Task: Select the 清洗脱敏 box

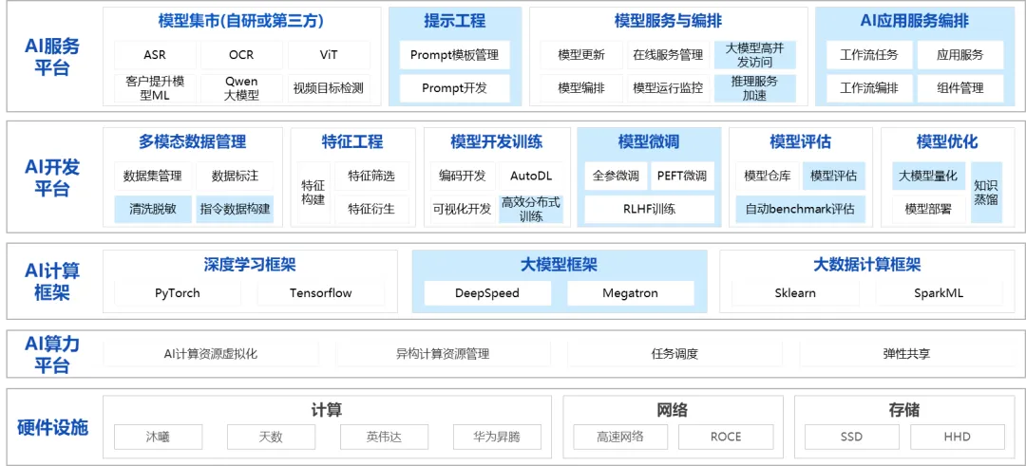Action: [x=152, y=209]
